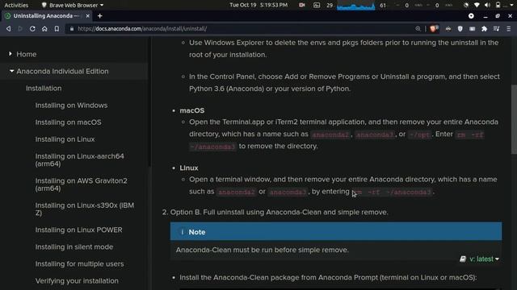
Task: Reload the current page
Action: 32,29
